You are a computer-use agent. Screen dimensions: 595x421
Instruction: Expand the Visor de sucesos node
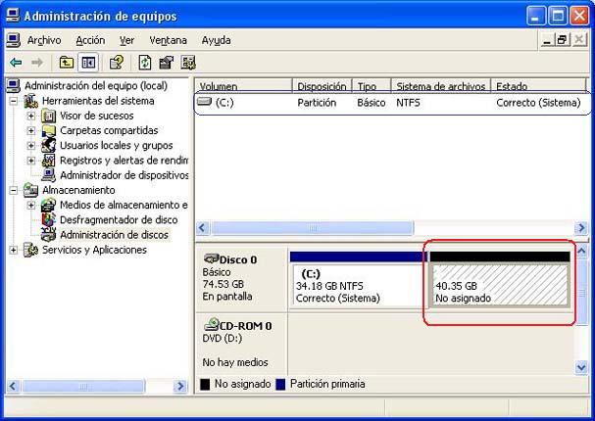click(31, 116)
